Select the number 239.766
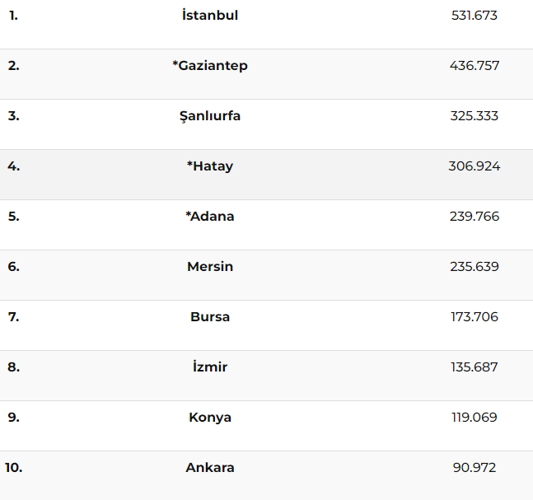The width and height of the screenshot is (533, 500). (475, 217)
